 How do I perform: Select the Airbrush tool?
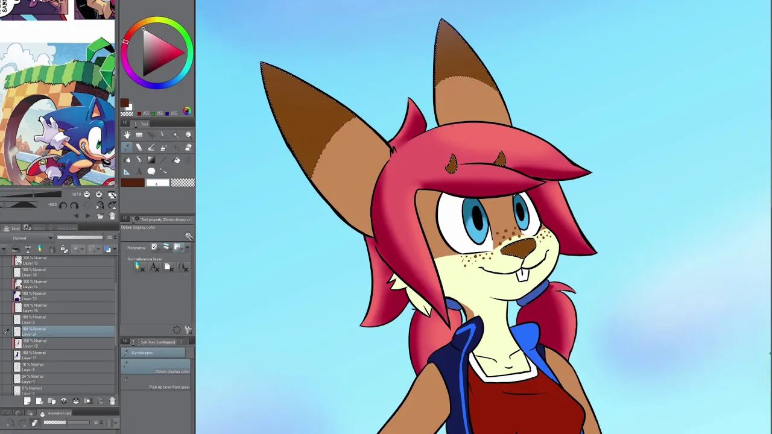(163, 147)
